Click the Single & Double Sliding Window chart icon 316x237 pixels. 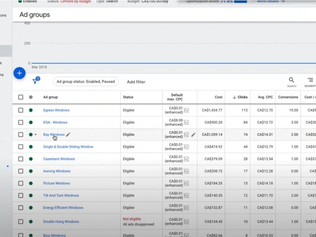tap(186, 147)
